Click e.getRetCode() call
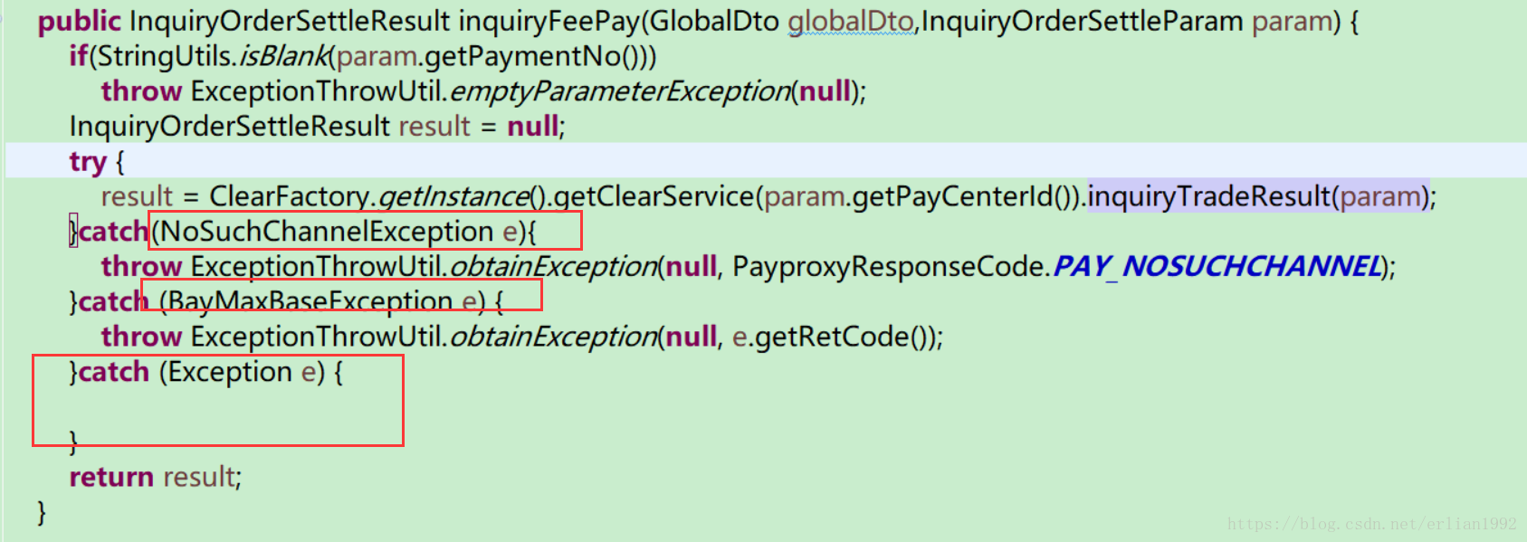 [833, 337]
